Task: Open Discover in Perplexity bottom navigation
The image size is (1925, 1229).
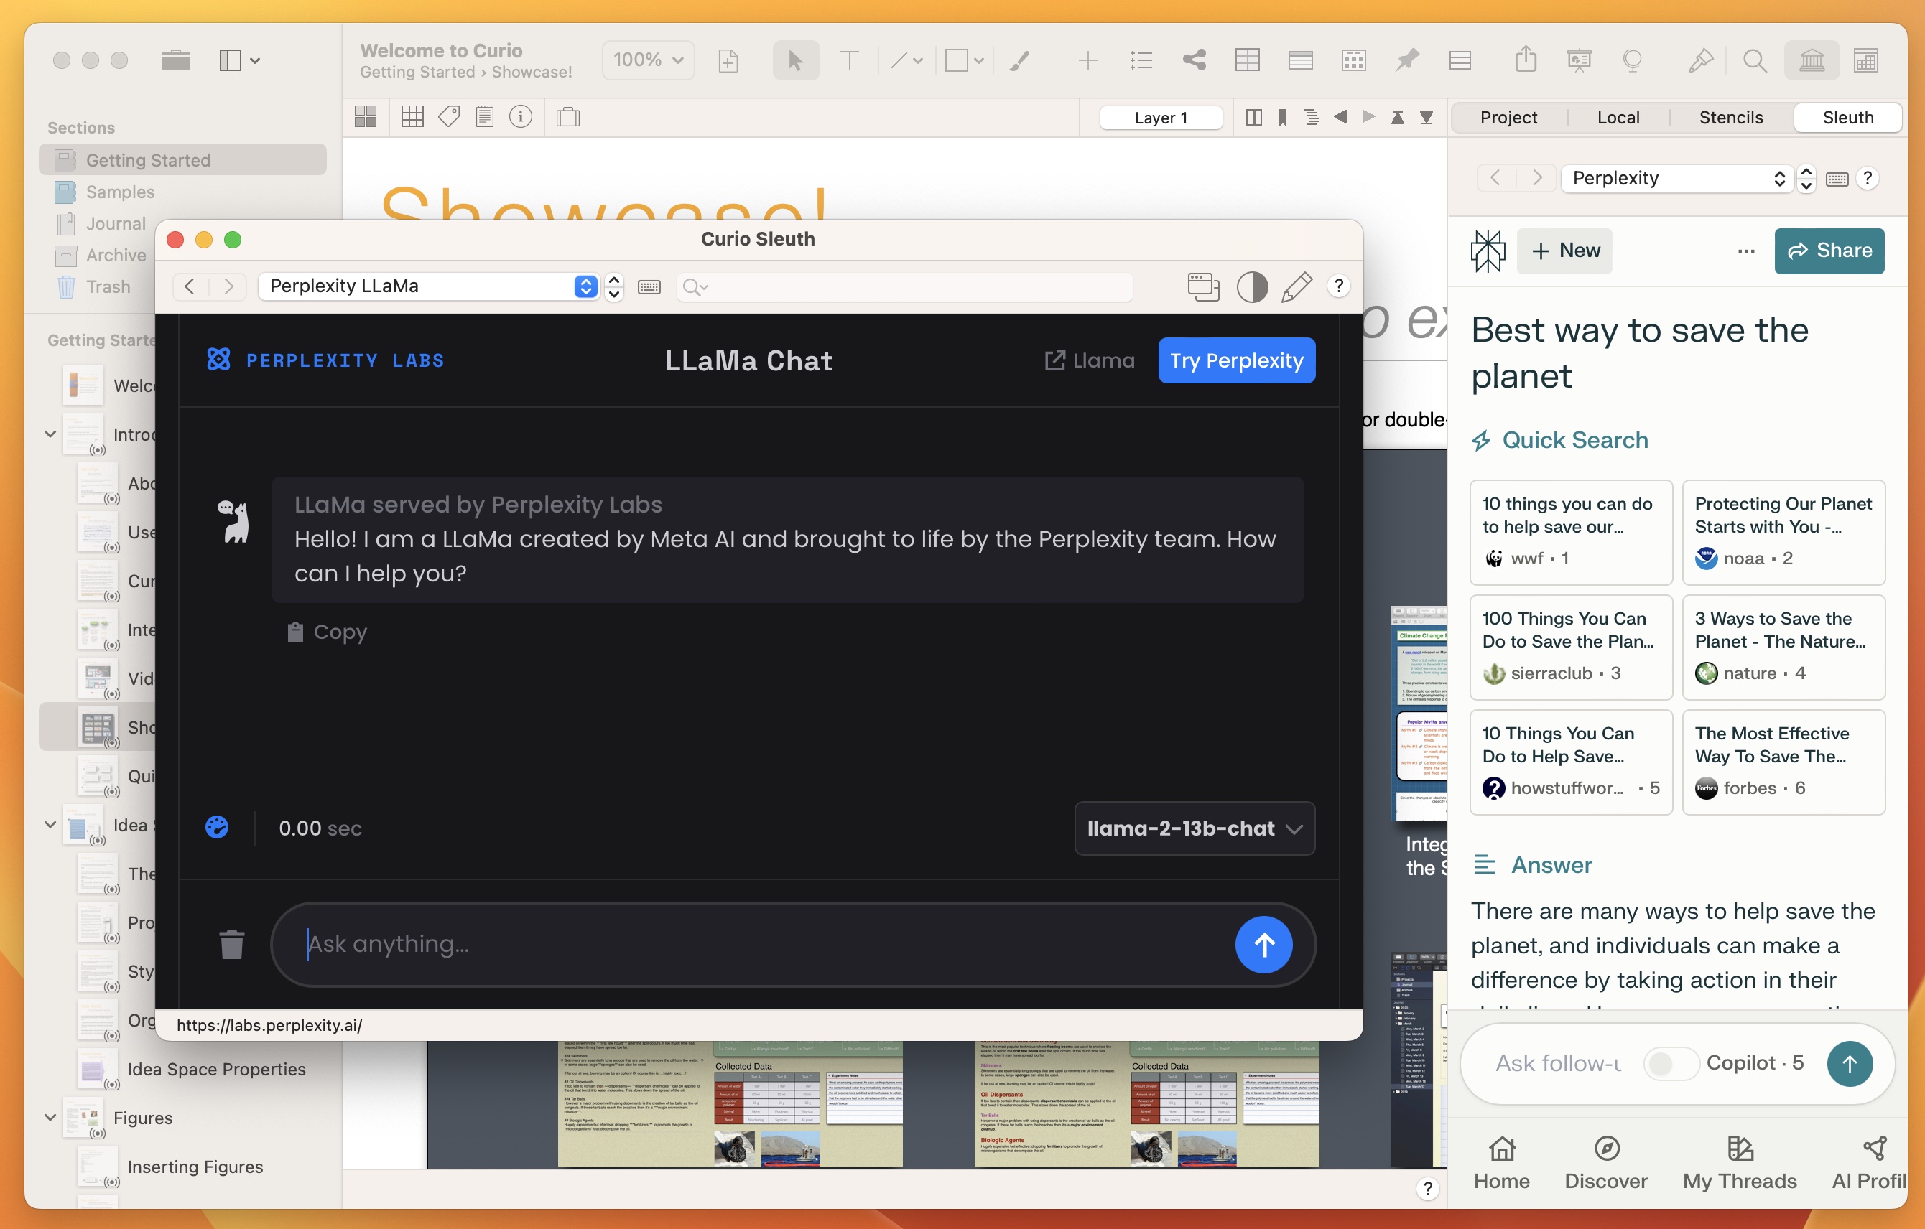Action: click(x=1606, y=1163)
